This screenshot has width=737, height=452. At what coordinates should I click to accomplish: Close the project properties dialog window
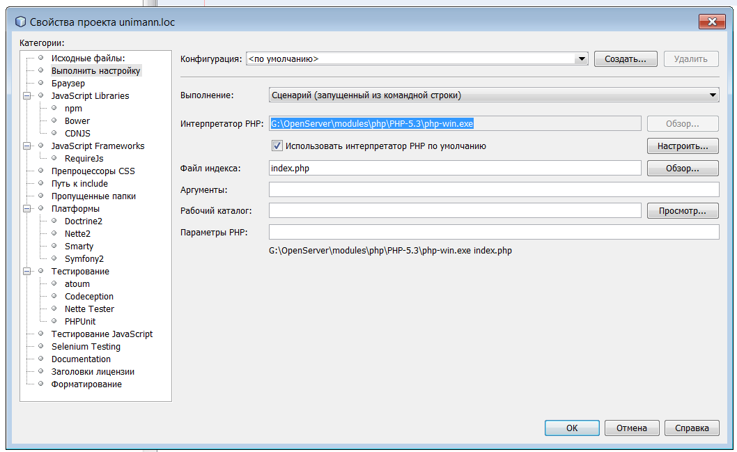point(712,22)
